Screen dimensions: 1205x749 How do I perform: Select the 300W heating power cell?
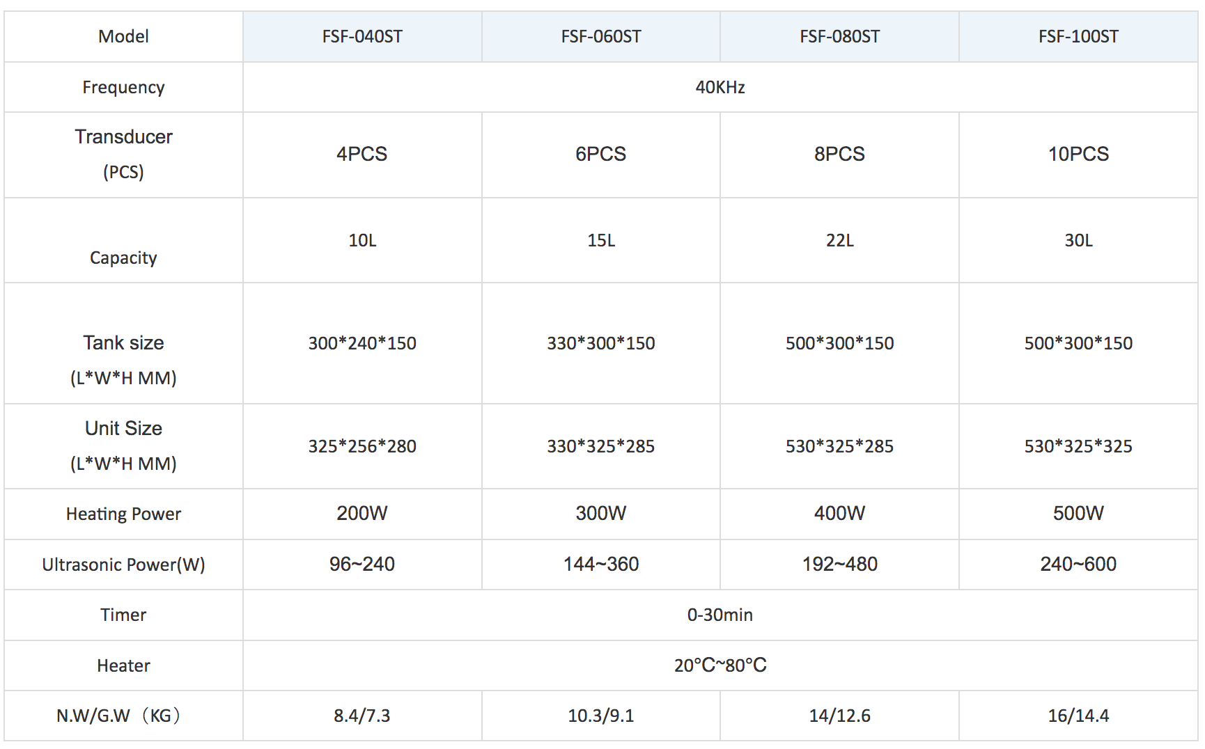pyautogui.click(x=601, y=514)
